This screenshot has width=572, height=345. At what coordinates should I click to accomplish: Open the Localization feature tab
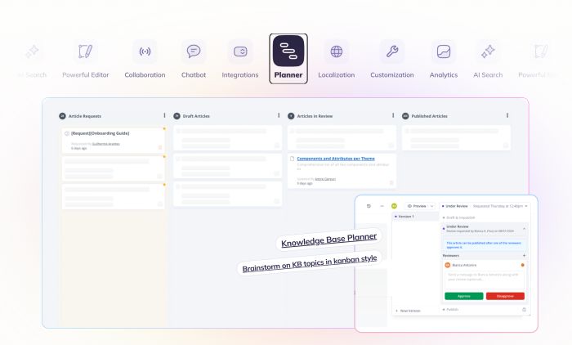tap(337, 60)
